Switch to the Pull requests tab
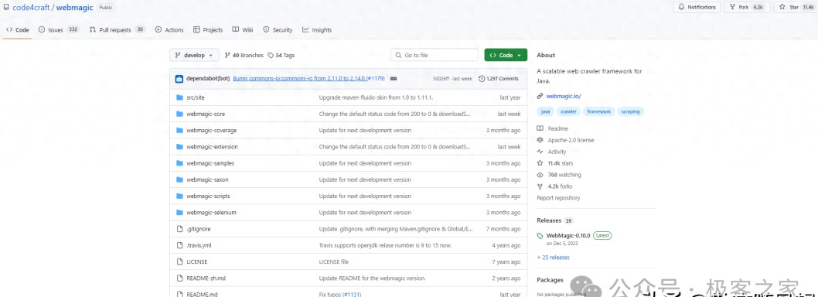Viewport: 818px width, 297px height. pos(117,29)
